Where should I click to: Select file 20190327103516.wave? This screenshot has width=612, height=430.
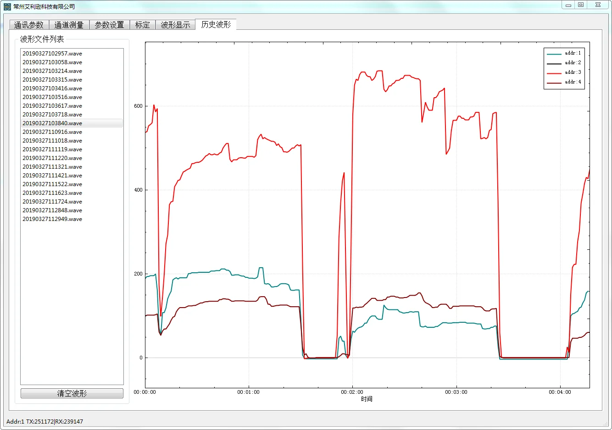coord(72,97)
